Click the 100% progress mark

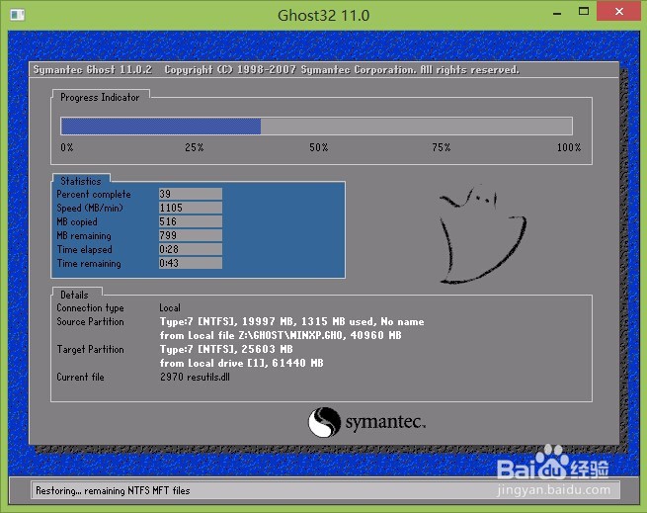[569, 147]
